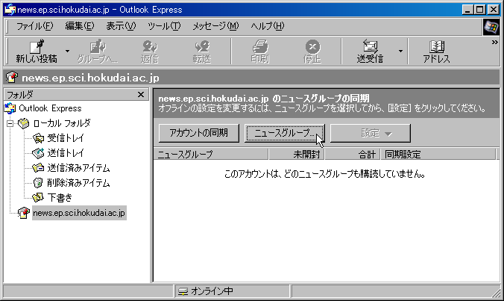Click the 'のニュースグループの同期' heading text

(x=321, y=98)
